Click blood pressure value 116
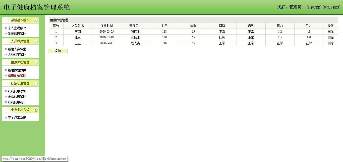Viewport: 343px width, 162px height. (164, 43)
